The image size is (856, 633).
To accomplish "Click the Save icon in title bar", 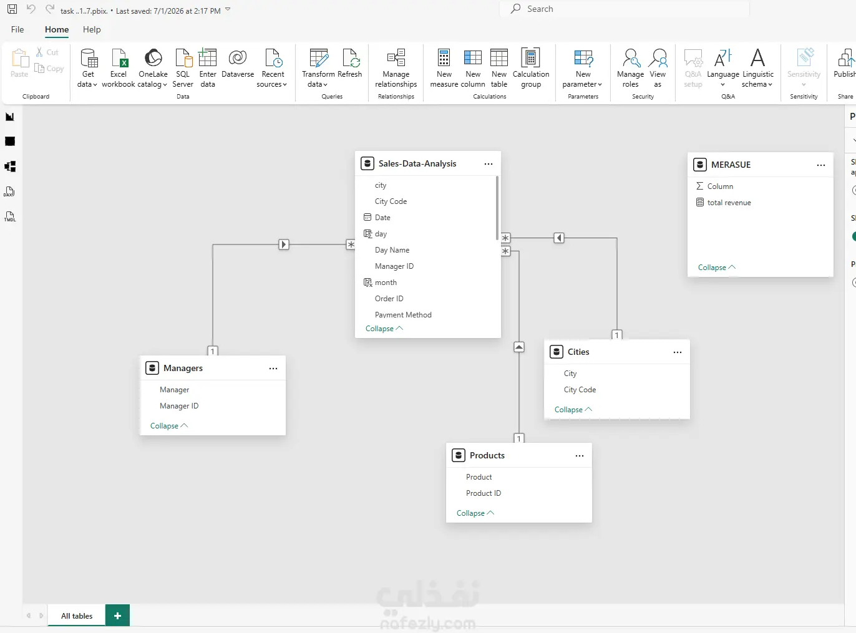I will point(12,9).
